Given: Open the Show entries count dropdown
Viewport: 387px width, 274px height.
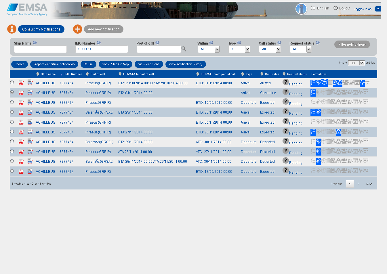Looking at the screenshot, I should click(x=356, y=63).
